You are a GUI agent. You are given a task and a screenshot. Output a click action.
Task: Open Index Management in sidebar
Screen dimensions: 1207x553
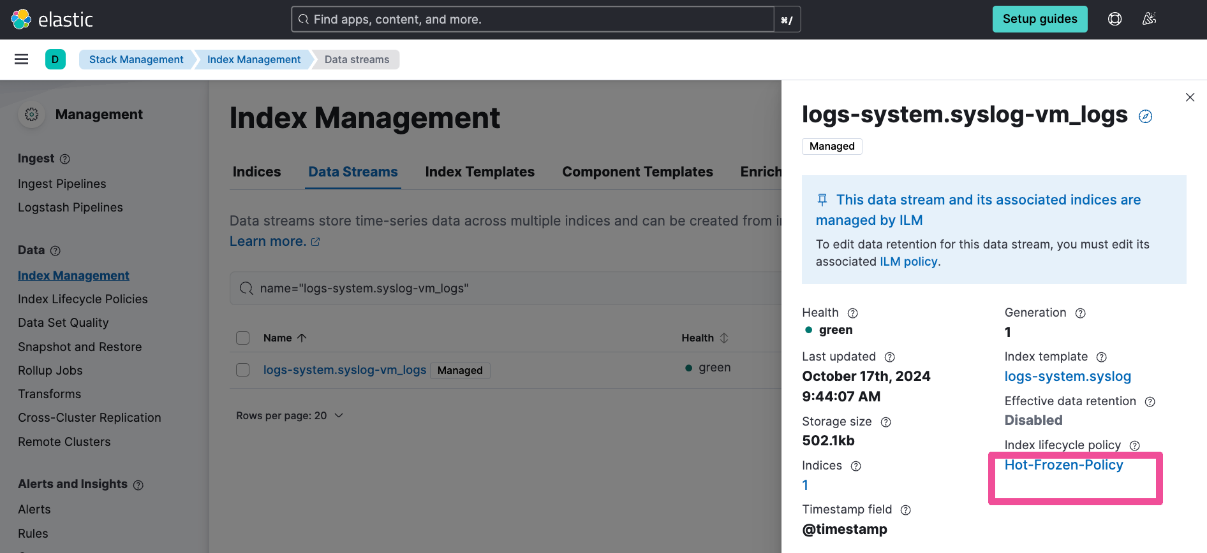click(x=73, y=276)
